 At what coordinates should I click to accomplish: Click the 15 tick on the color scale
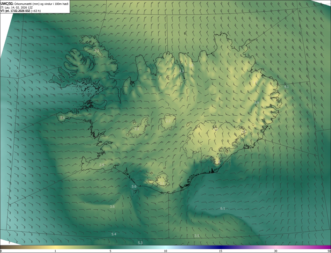pyautogui.click(x=221, y=251)
